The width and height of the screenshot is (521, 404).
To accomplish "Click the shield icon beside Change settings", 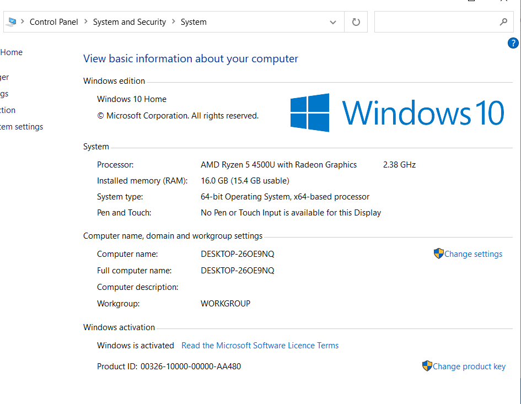I will [x=439, y=254].
